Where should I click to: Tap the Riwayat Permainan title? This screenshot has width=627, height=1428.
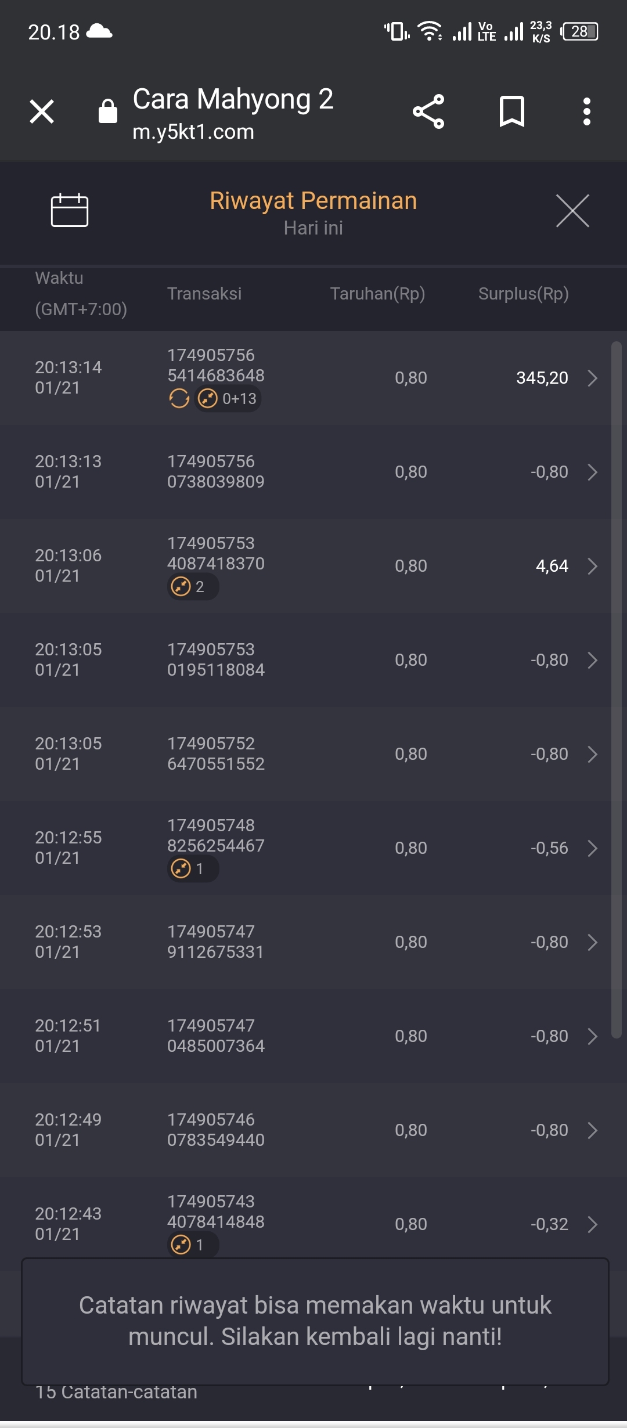(313, 201)
